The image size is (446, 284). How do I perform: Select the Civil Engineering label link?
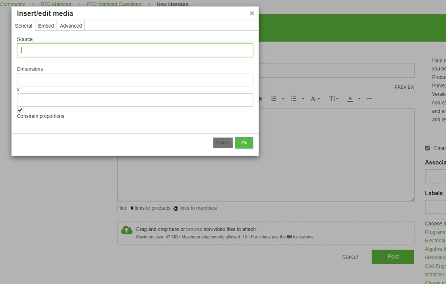pos(435,266)
